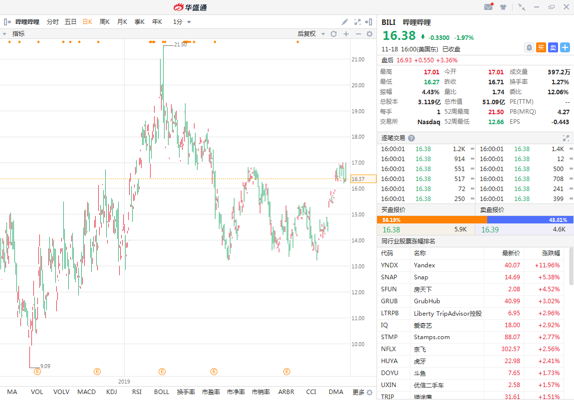Switch to 五日 chart tab
This screenshot has width=574, height=400.
(70, 22)
